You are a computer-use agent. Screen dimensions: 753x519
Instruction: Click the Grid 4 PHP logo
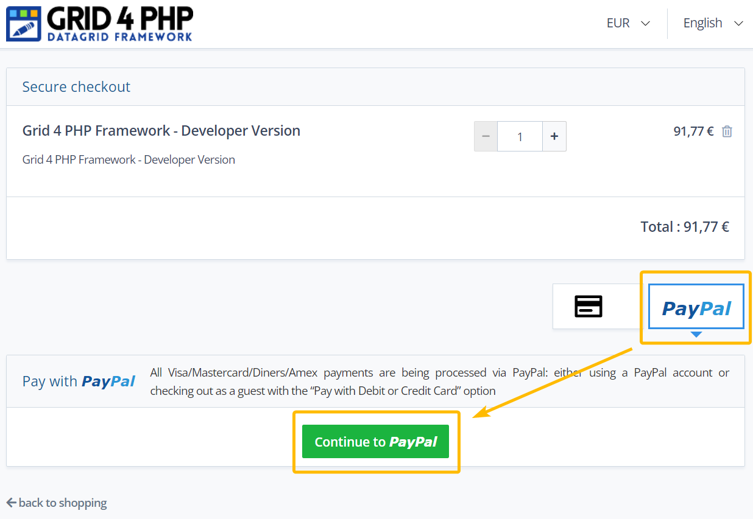[99, 24]
